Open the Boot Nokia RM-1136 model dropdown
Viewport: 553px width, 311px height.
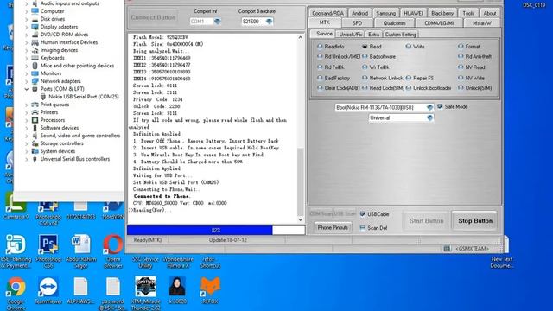(x=429, y=107)
